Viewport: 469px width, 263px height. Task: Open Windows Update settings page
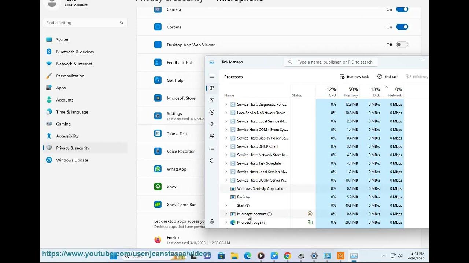85,160
